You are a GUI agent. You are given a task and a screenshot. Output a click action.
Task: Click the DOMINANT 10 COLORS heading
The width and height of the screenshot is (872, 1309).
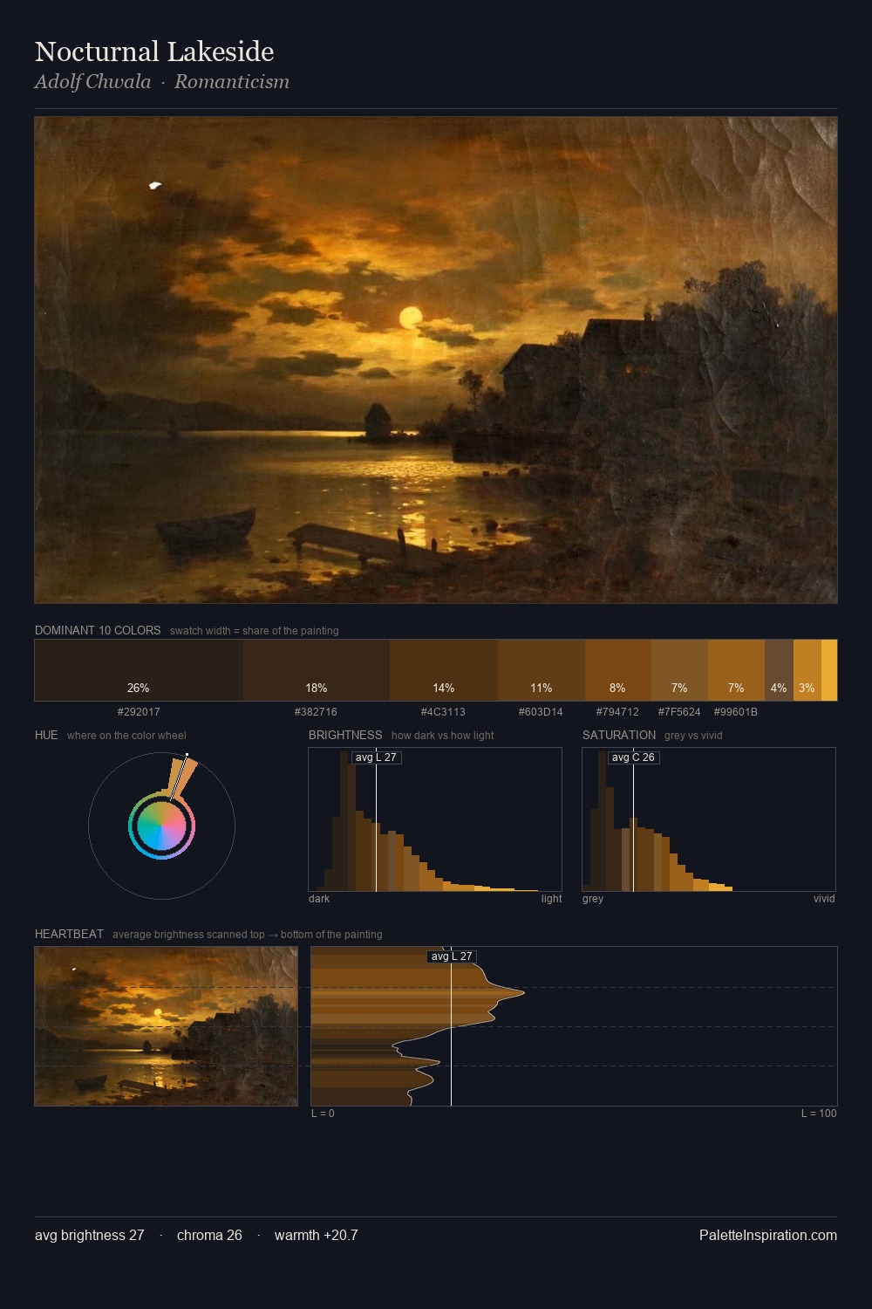(98, 630)
